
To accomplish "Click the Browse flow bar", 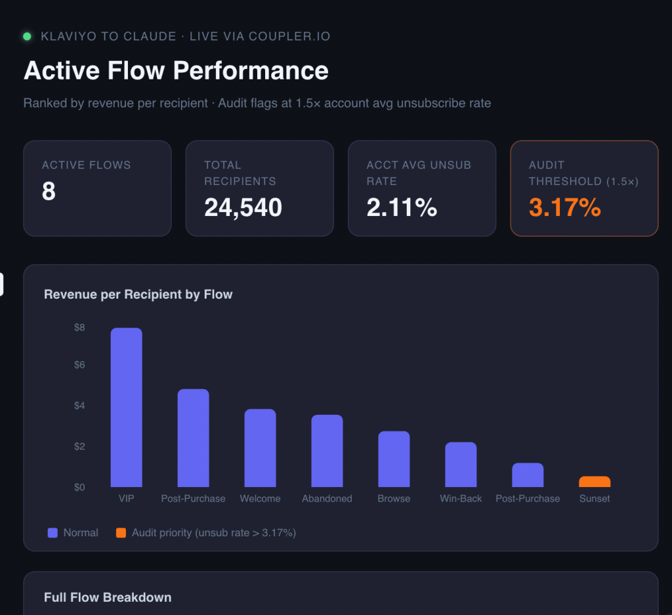I will click(x=394, y=459).
